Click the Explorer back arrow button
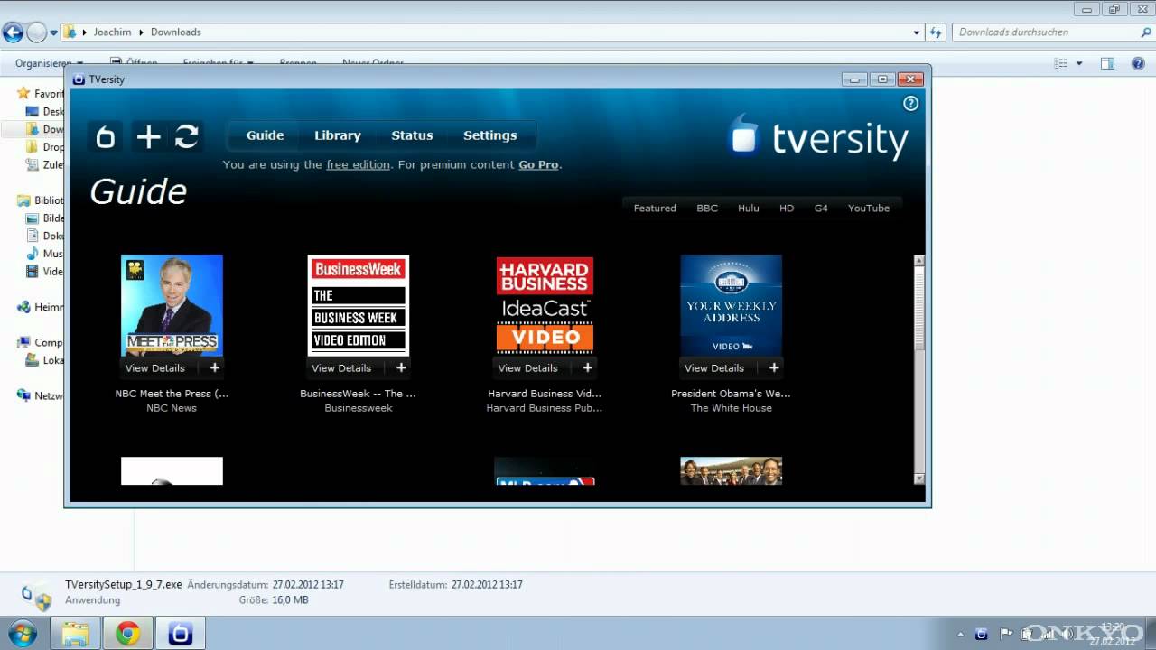The height and width of the screenshot is (650, 1156). pyautogui.click(x=13, y=32)
